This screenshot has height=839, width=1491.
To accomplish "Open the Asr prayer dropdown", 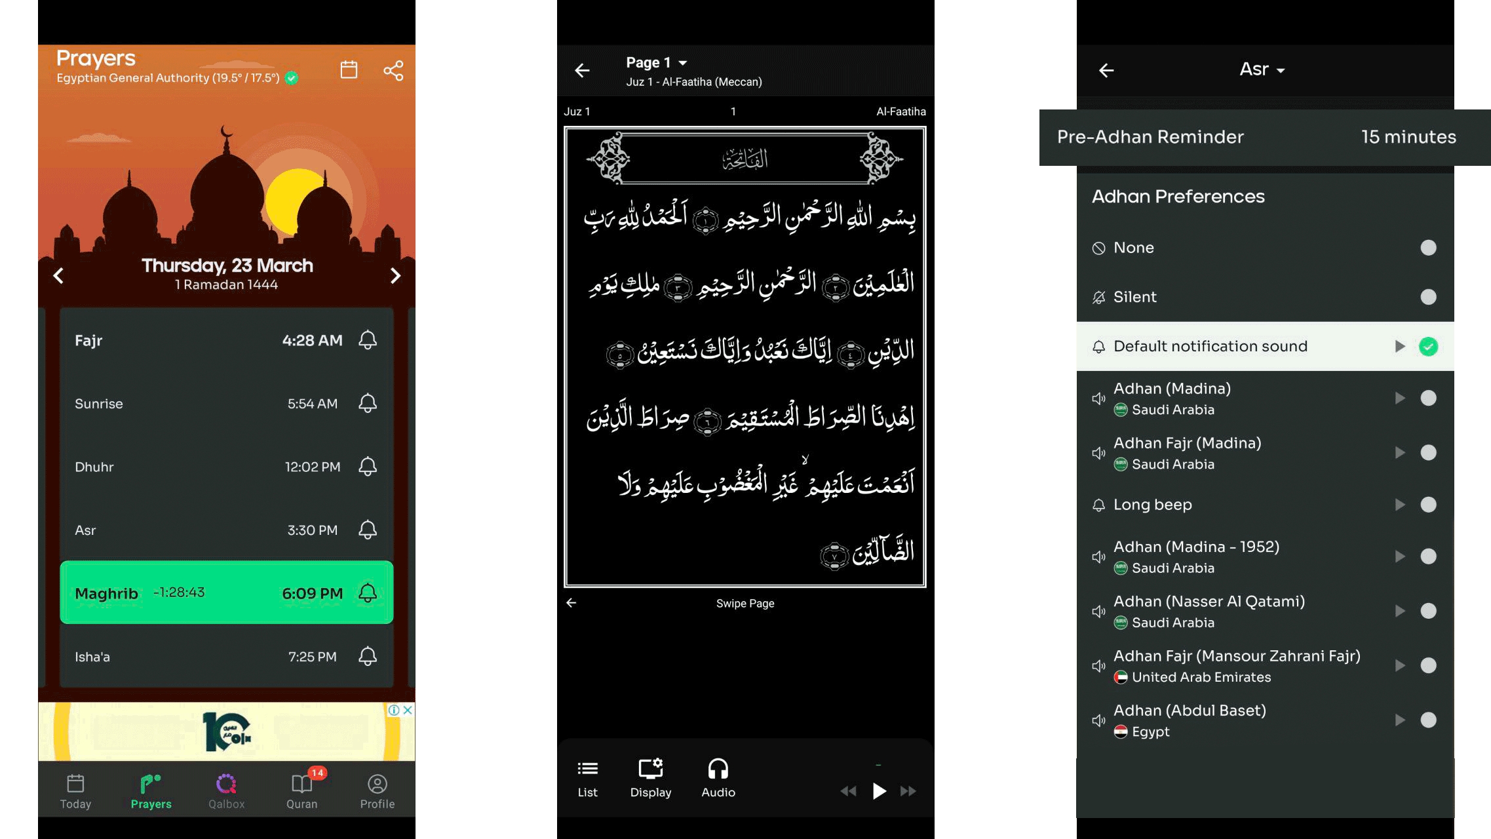I will click(x=1262, y=69).
